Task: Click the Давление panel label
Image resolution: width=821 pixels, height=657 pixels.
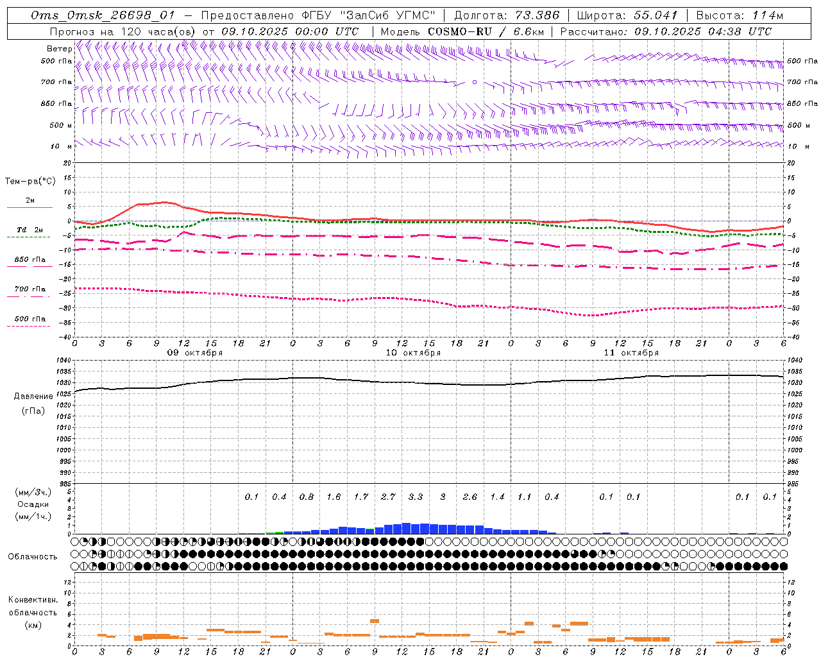Action: pos(33,397)
